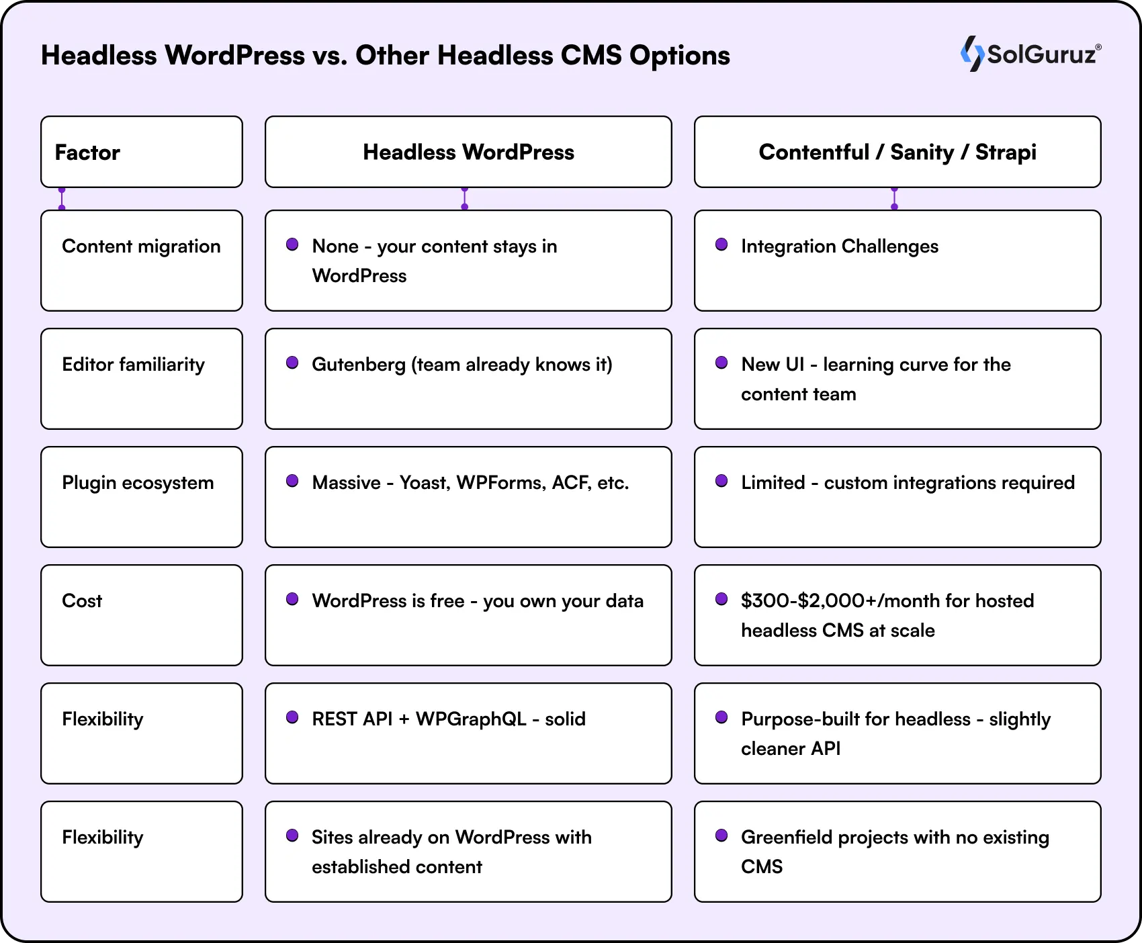The width and height of the screenshot is (1142, 943).
Task: Expand the Content migration row
Action: coord(141,261)
